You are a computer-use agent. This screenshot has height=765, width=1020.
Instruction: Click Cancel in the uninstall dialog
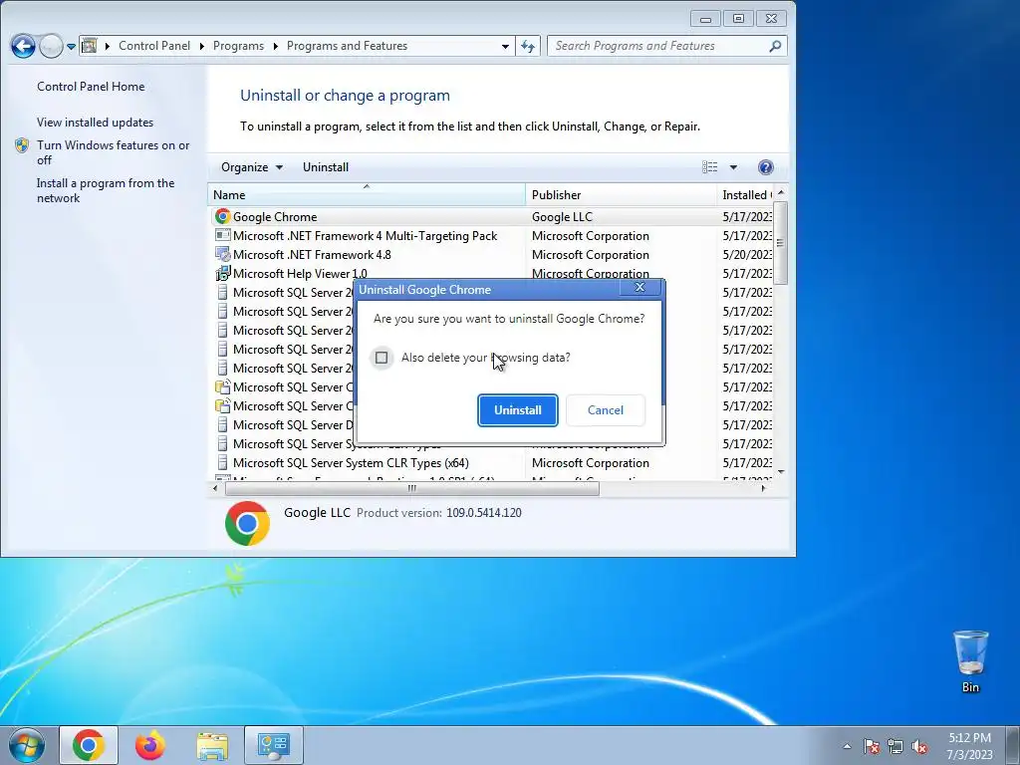pos(605,409)
